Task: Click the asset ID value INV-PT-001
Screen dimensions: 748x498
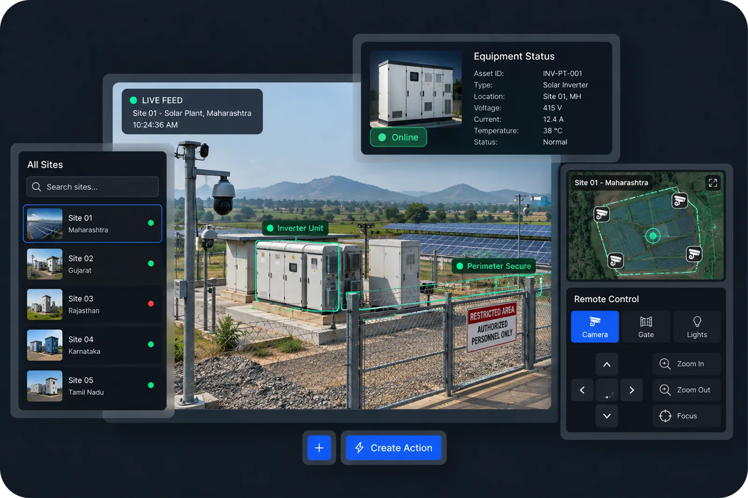Action: pyautogui.click(x=562, y=73)
